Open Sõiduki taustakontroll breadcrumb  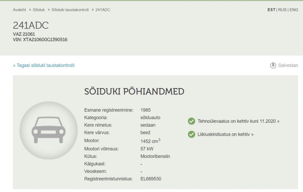(x=70, y=10)
